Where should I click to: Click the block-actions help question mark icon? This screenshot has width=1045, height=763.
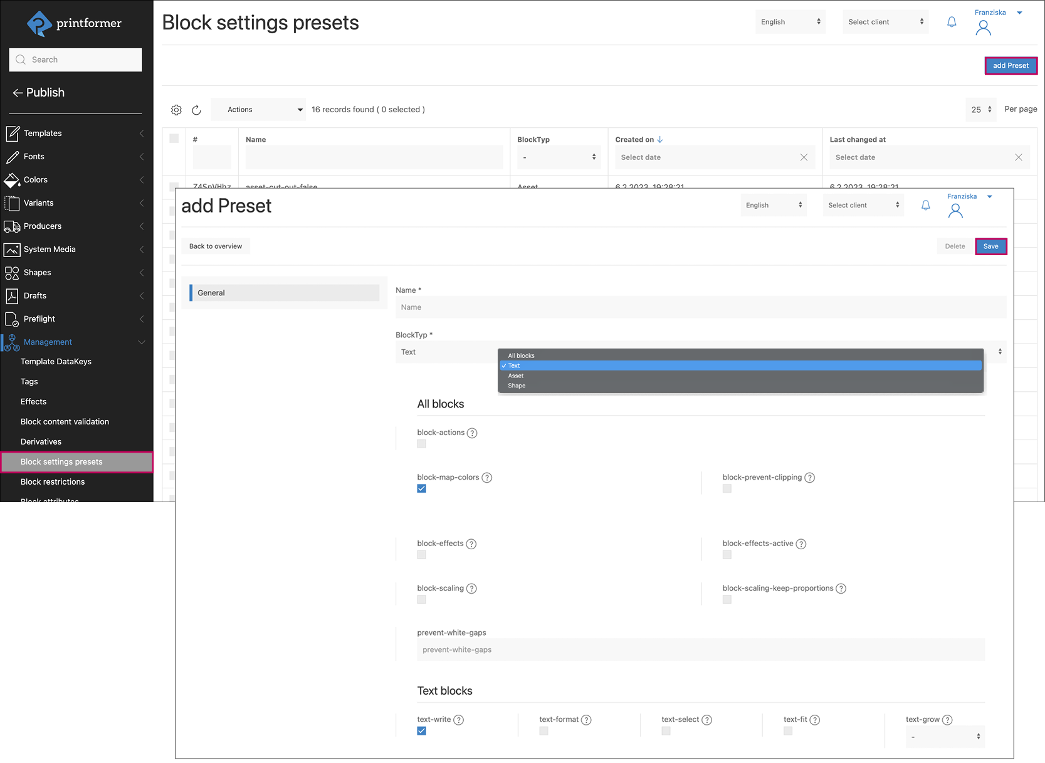click(472, 433)
